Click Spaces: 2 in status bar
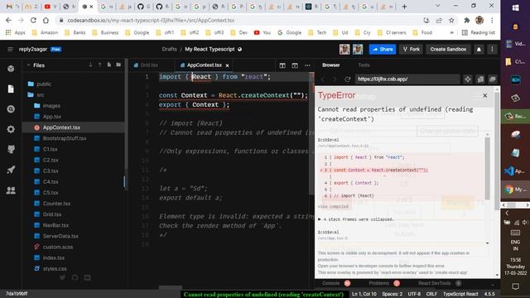The width and height of the screenshot is (530, 298). click(x=392, y=294)
